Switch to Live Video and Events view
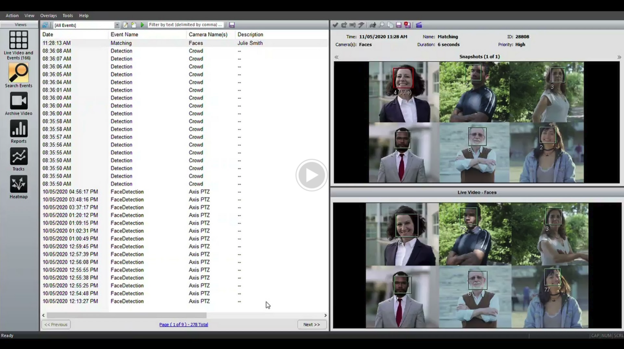The image size is (624, 349). (19, 45)
